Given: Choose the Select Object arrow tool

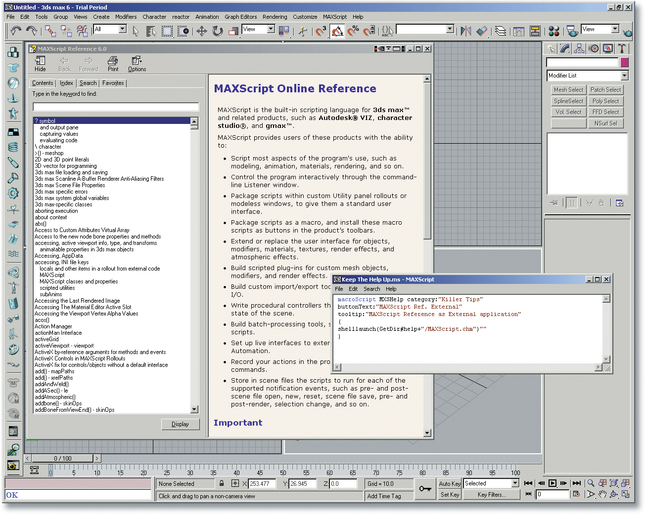Looking at the screenshot, I should (136, 31).
